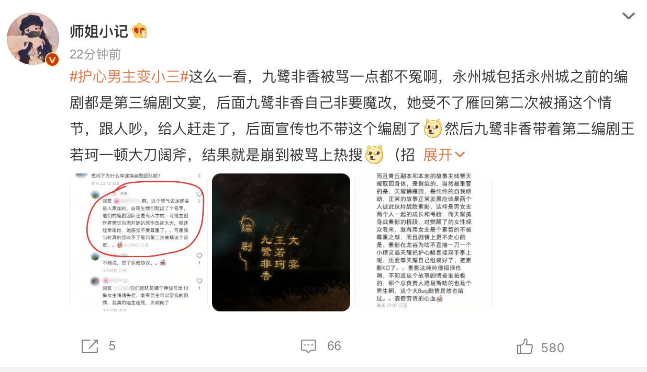Open the long text review thumbnail
Screen dimensions: 647x372
[423, 242]
